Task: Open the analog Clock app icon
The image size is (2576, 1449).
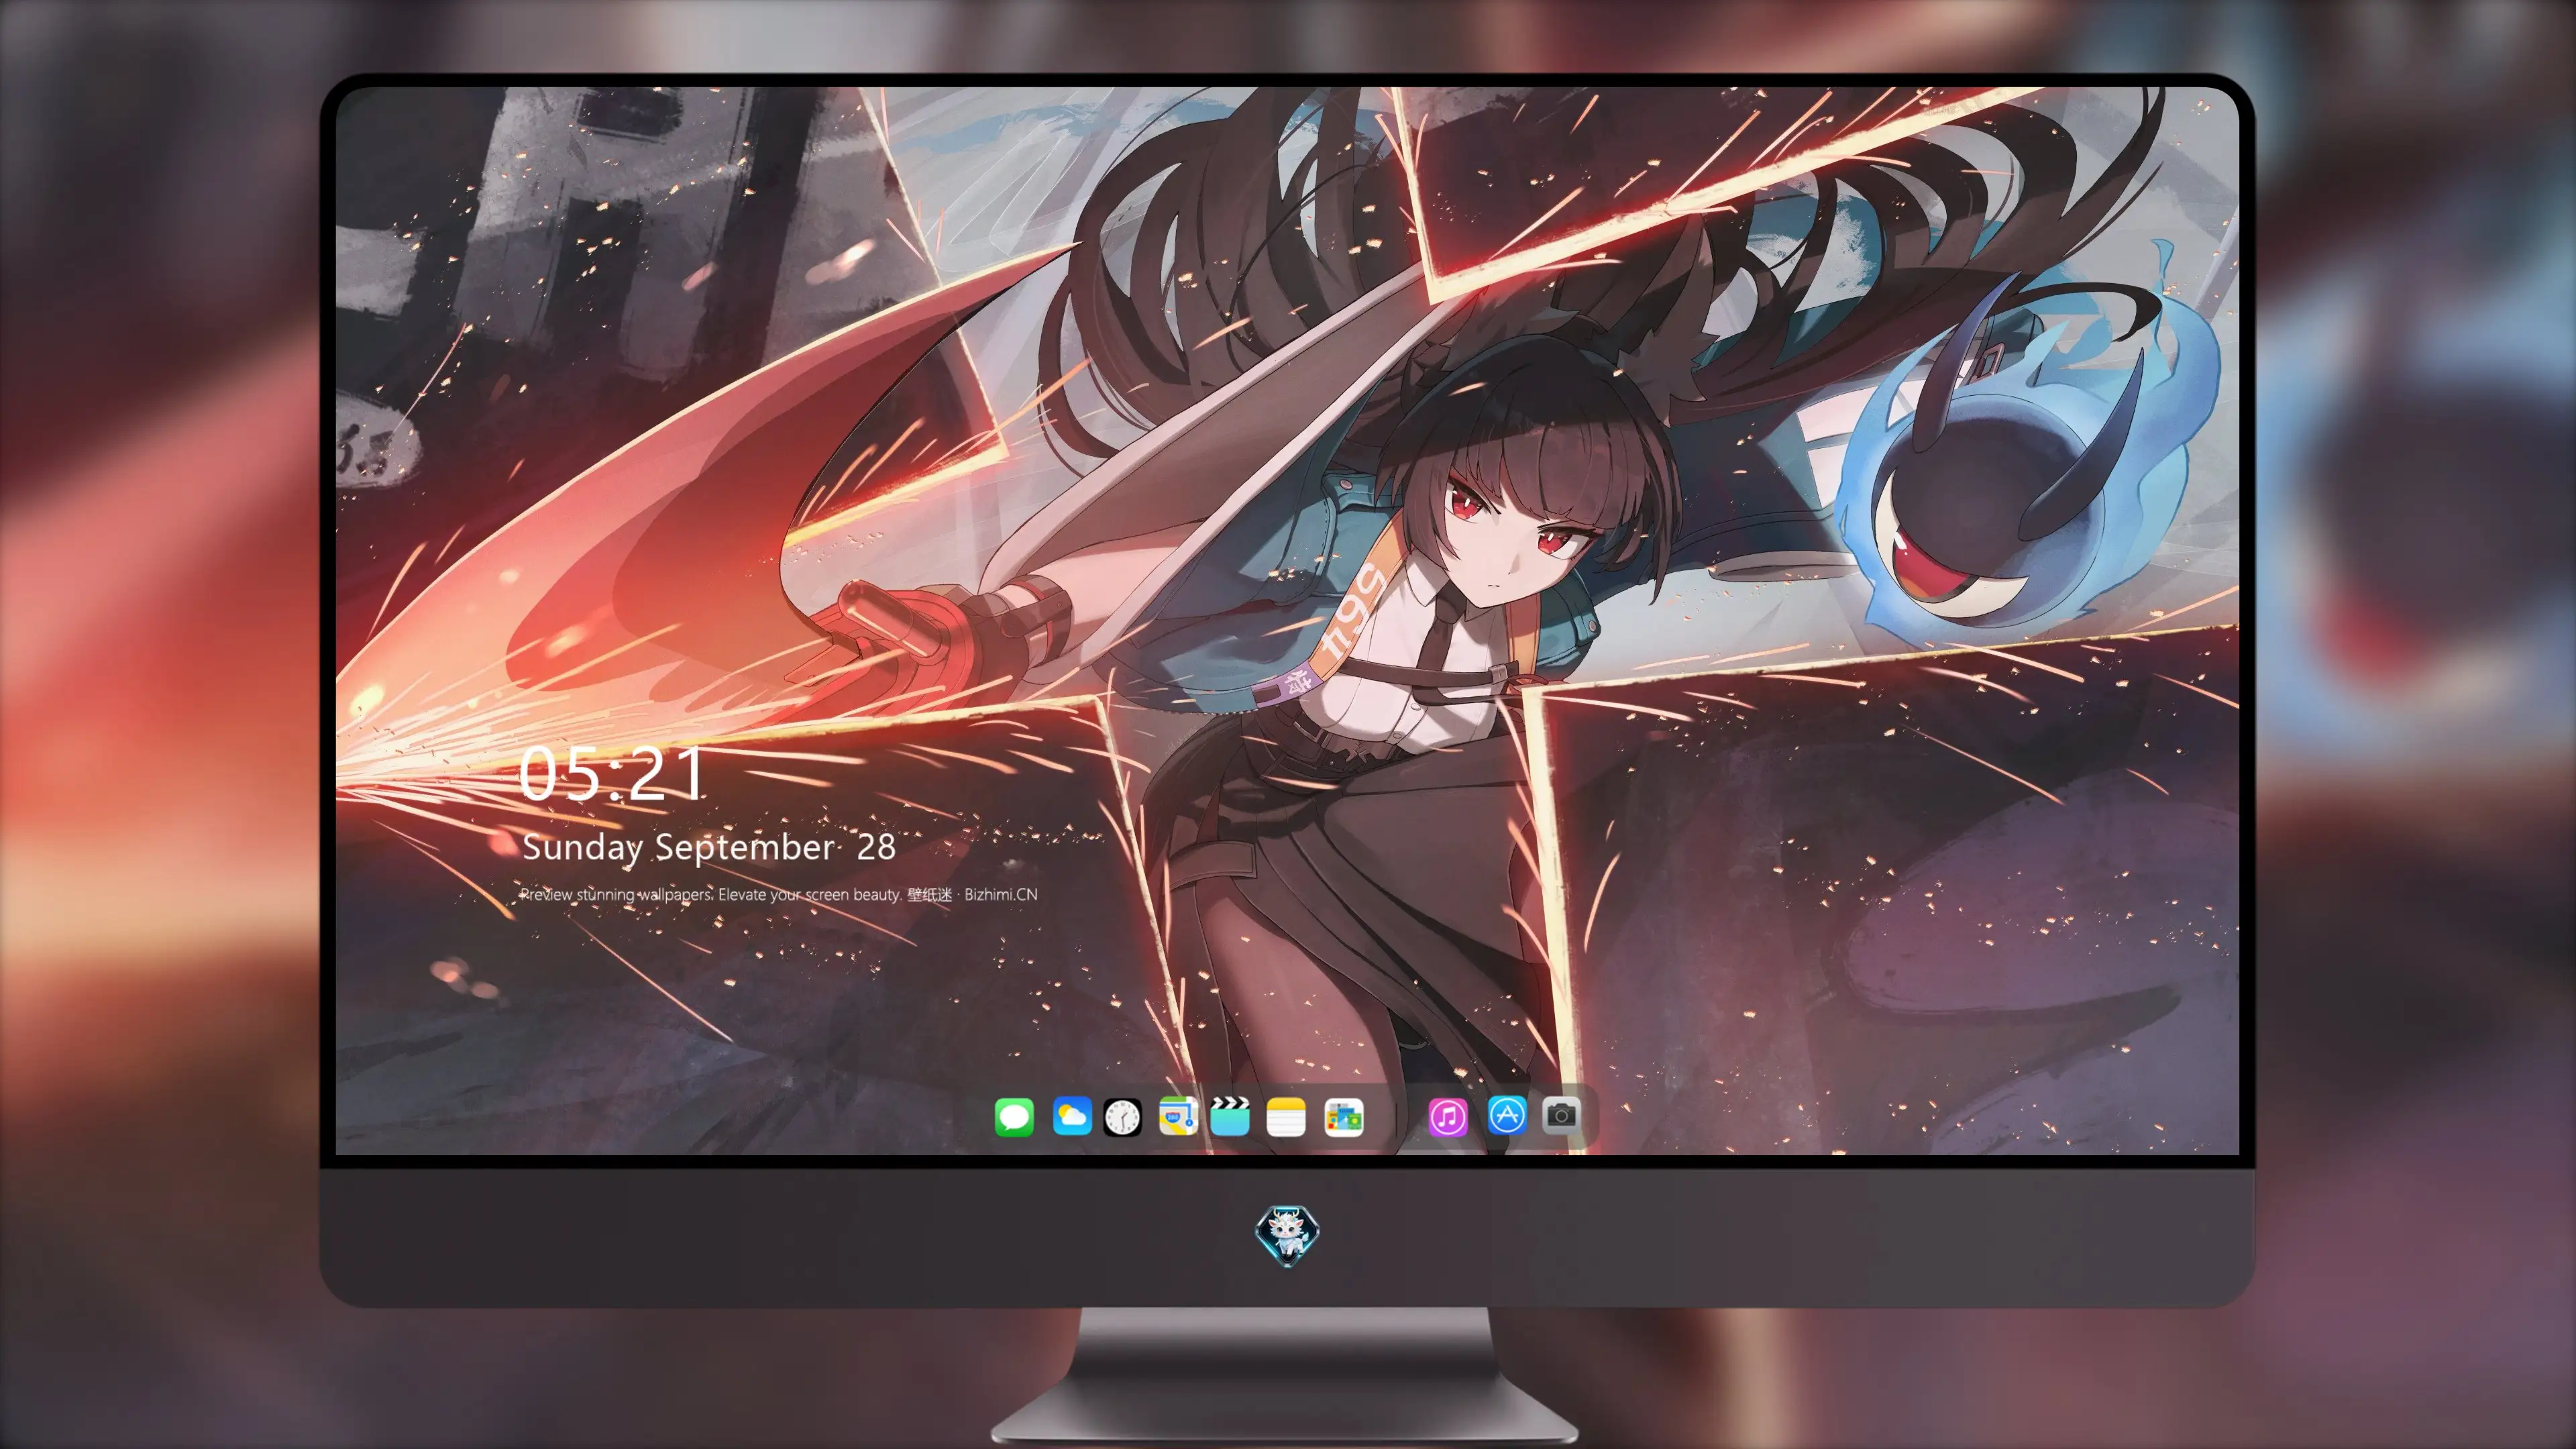Action: [1122, 1117]
